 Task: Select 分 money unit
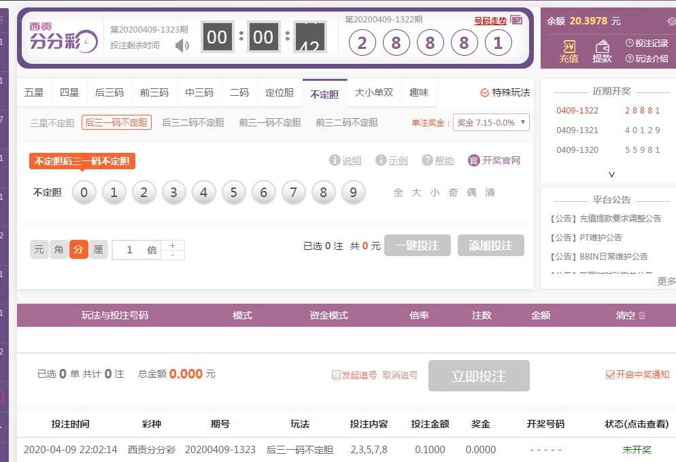click(78, 249)
